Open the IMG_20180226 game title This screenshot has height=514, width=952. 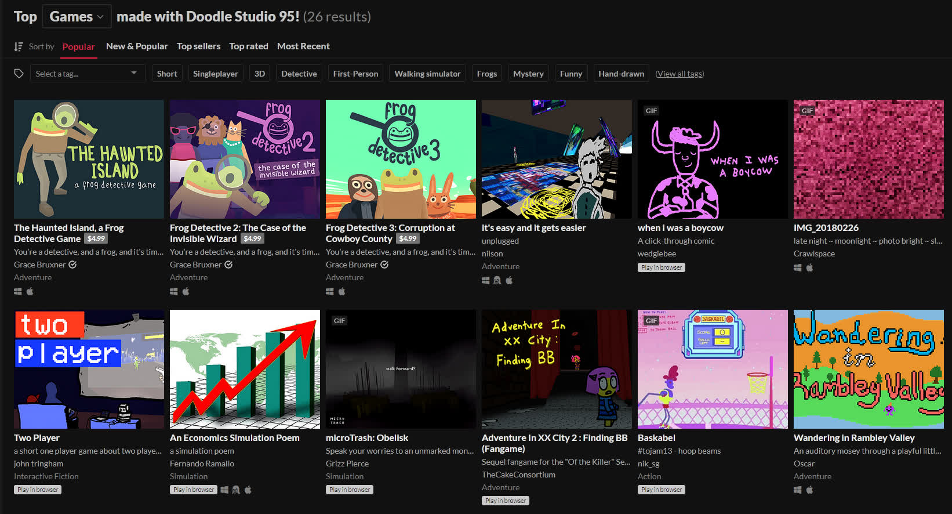[826, 228]
